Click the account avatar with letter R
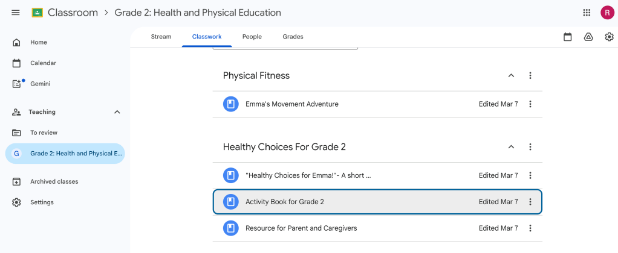 pyautogui.click(x=607, y=13)
